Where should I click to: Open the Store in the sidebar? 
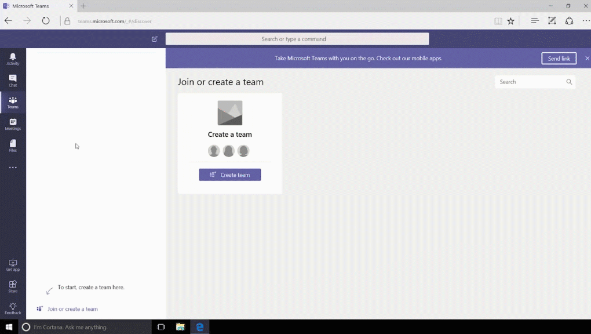pyautogui.click(x=13, y=286)
